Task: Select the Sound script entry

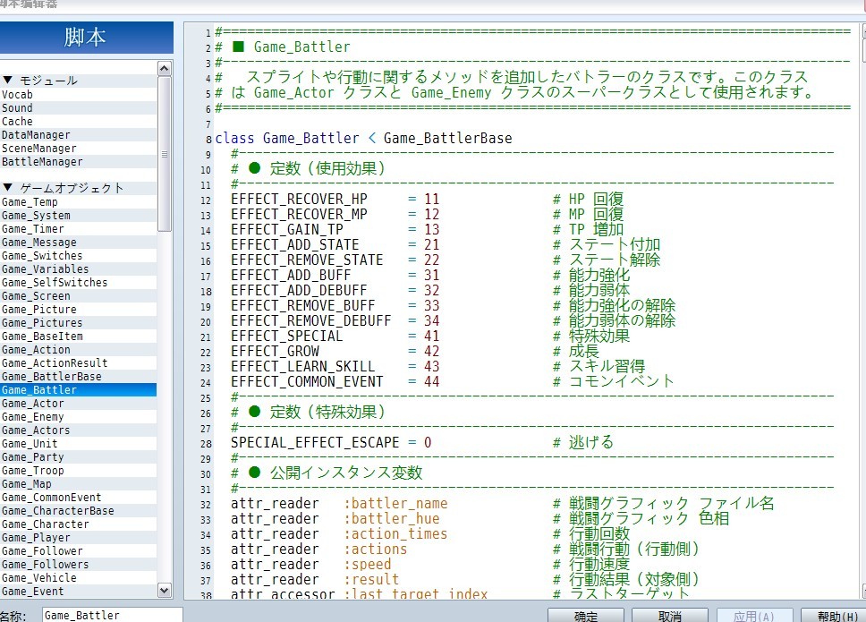Action: tap(79, 107)
